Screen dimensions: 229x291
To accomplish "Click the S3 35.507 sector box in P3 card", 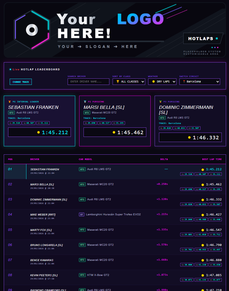I will 194,128.
